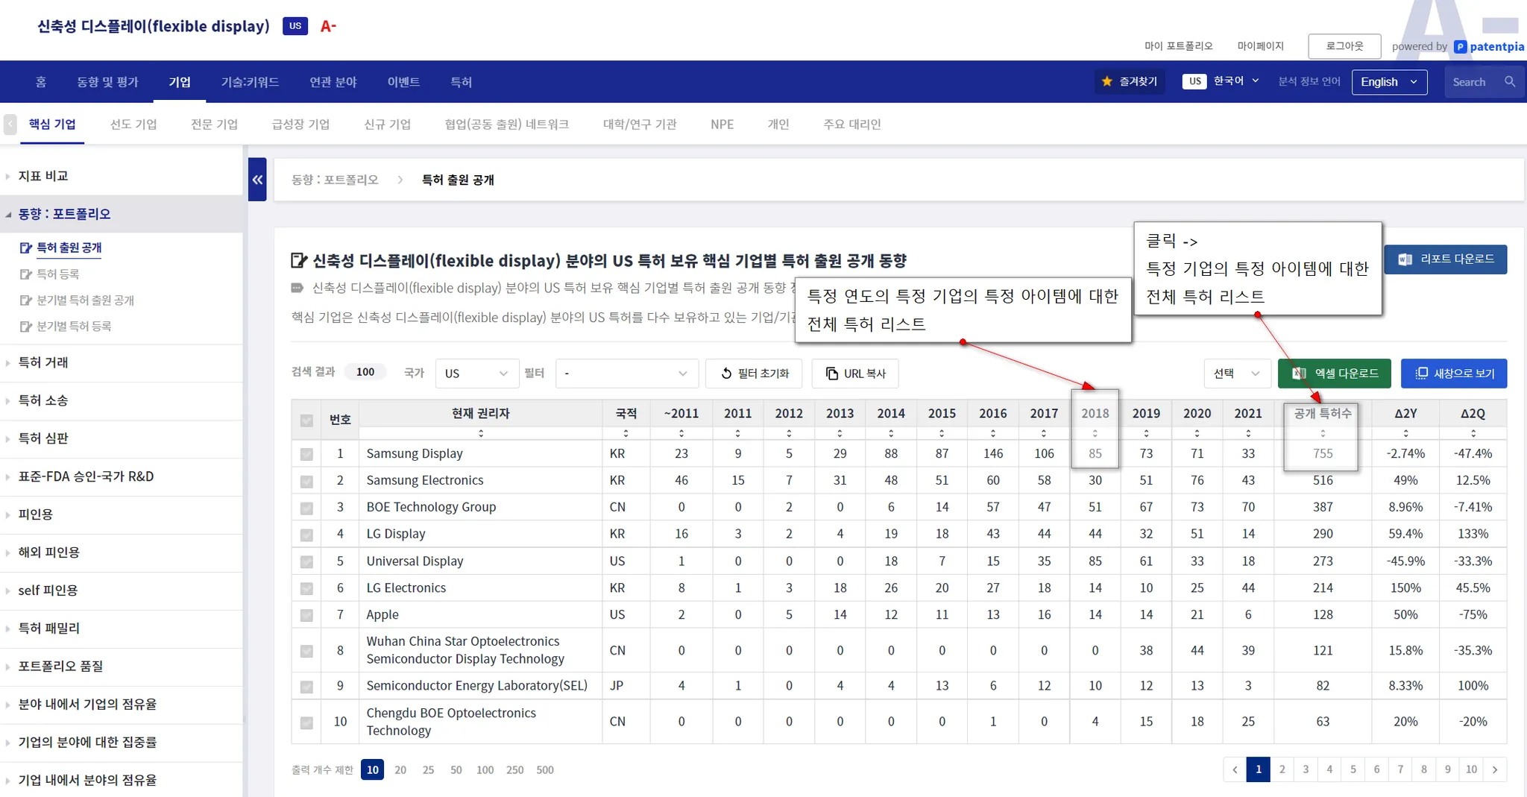1527x797 pixels.
Task: Open the 필터 dropdown
Action: [x=626, y=374]
